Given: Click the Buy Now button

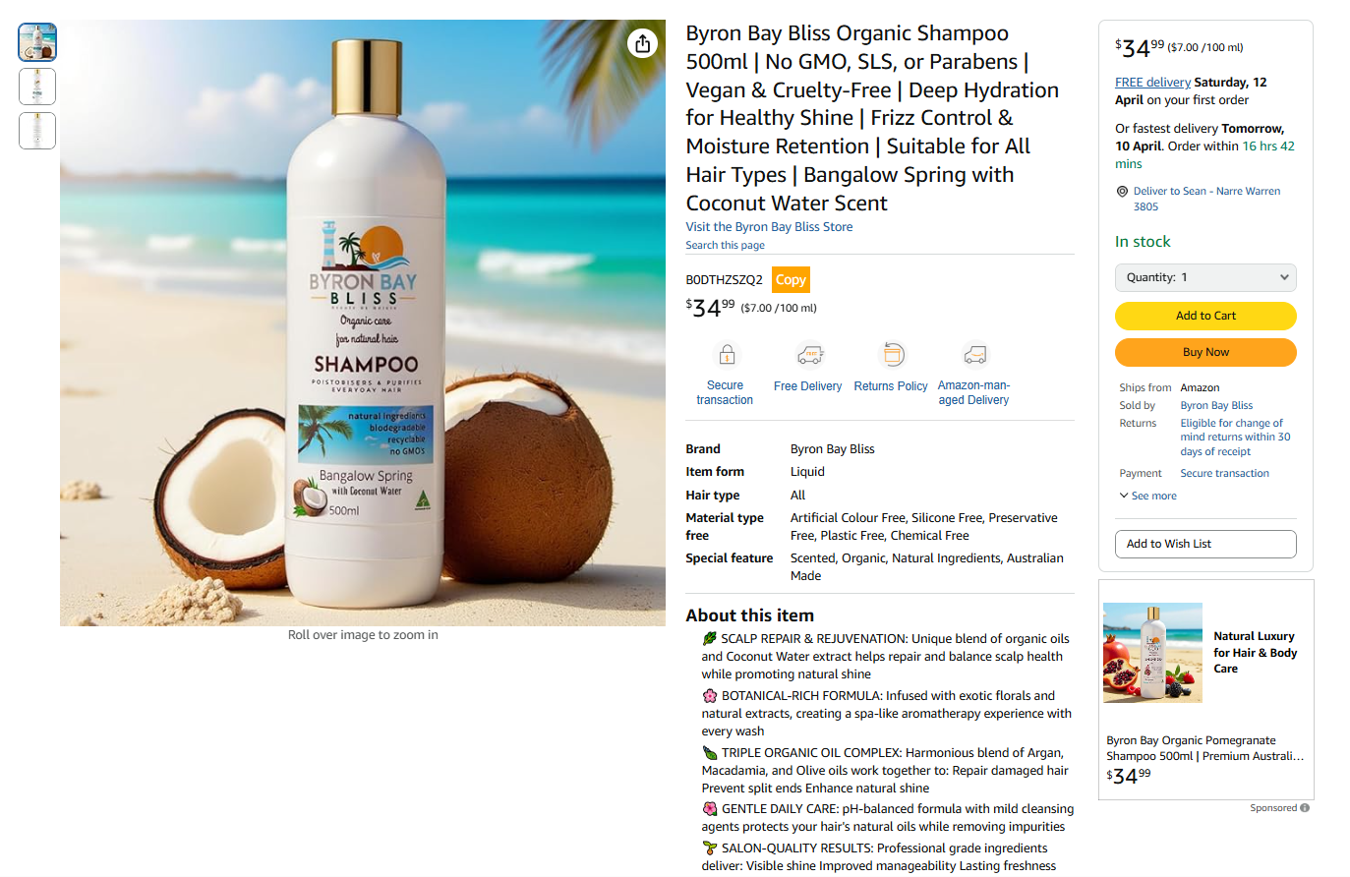Looking at the screenshot, I should [1205, 352].
